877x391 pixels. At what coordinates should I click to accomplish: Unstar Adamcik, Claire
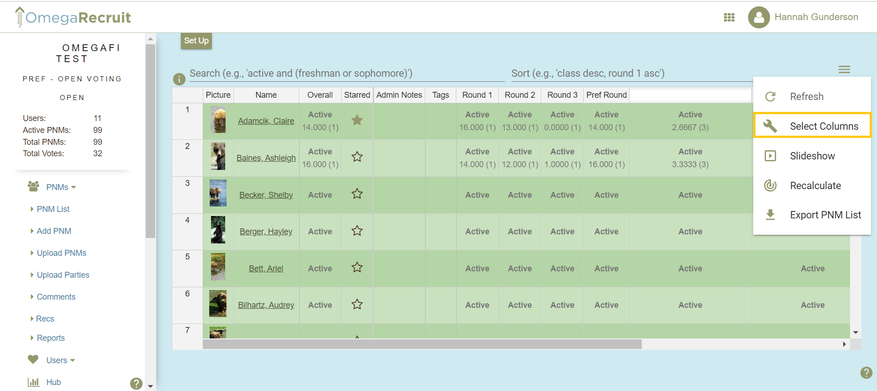[357, 120]
